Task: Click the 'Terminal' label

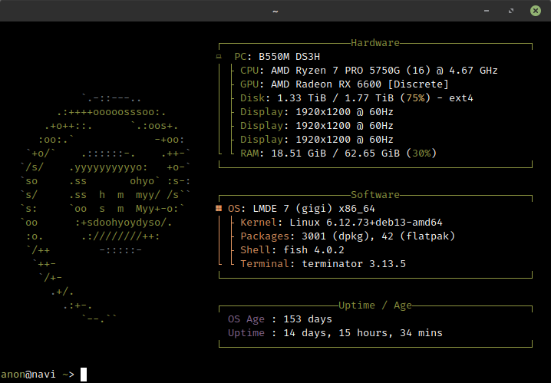Action: (x=265, y=264)
